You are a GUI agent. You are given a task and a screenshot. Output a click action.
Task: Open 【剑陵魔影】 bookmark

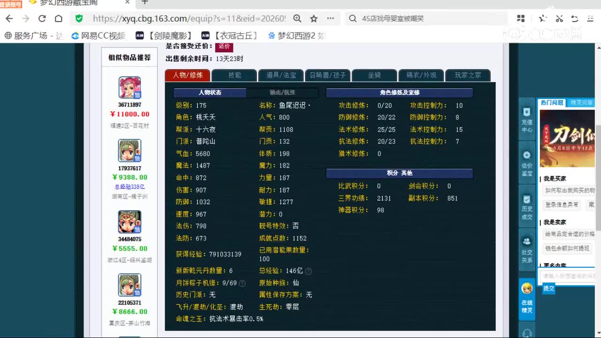(164, 36)
